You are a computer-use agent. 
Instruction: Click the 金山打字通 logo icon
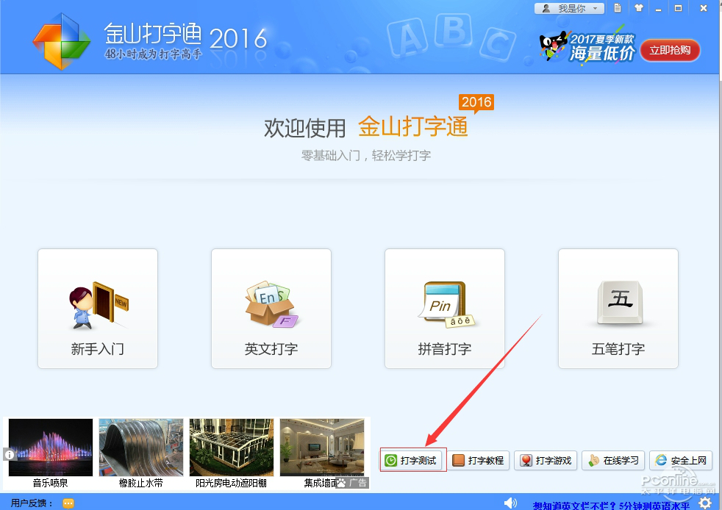[61, 41]
